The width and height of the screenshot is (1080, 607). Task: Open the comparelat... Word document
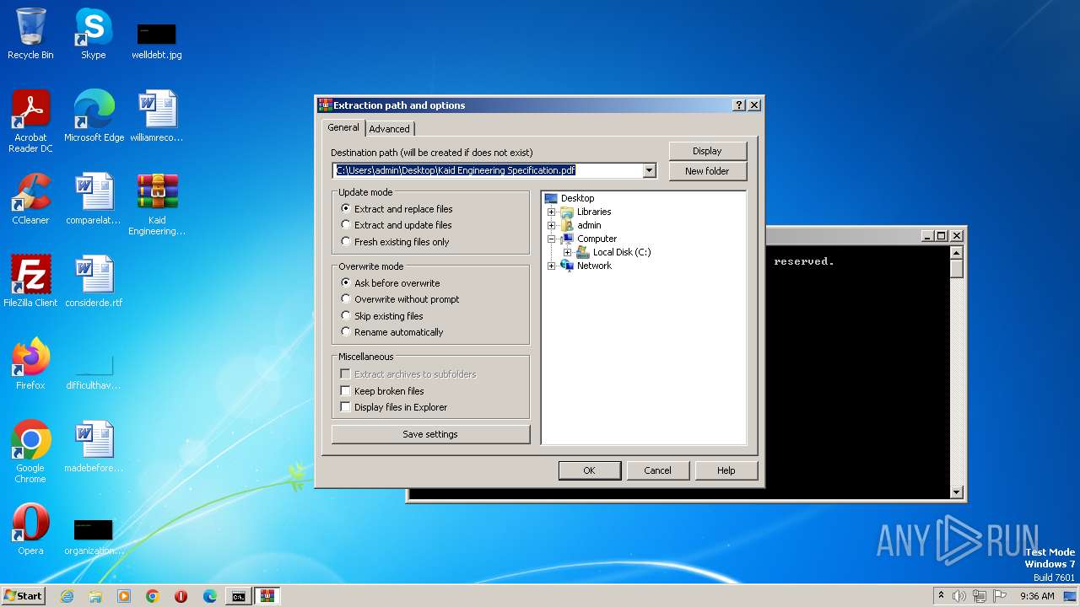tap(94, 199)
